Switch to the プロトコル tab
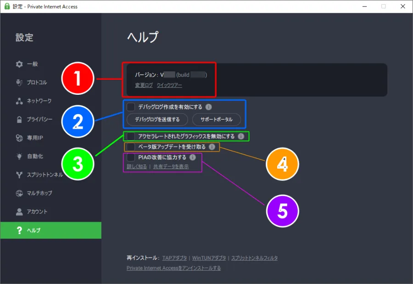Screen dimensions: 413x284 [51, 82]
